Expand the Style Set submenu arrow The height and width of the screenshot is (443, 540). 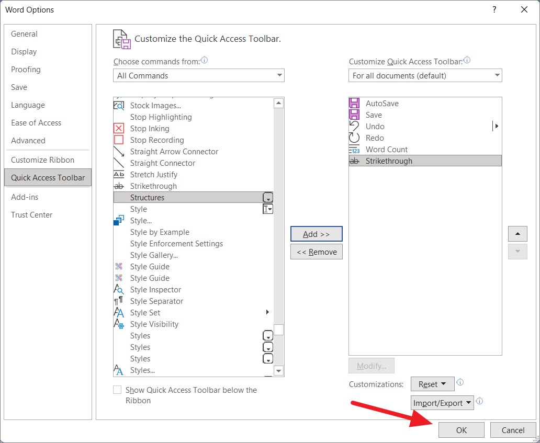coord(267,312)
